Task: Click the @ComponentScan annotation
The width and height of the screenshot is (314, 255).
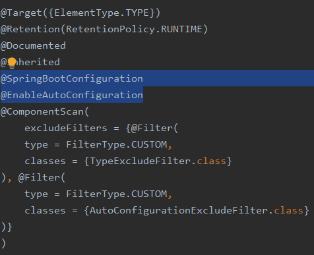Action: tap(42, 112)
